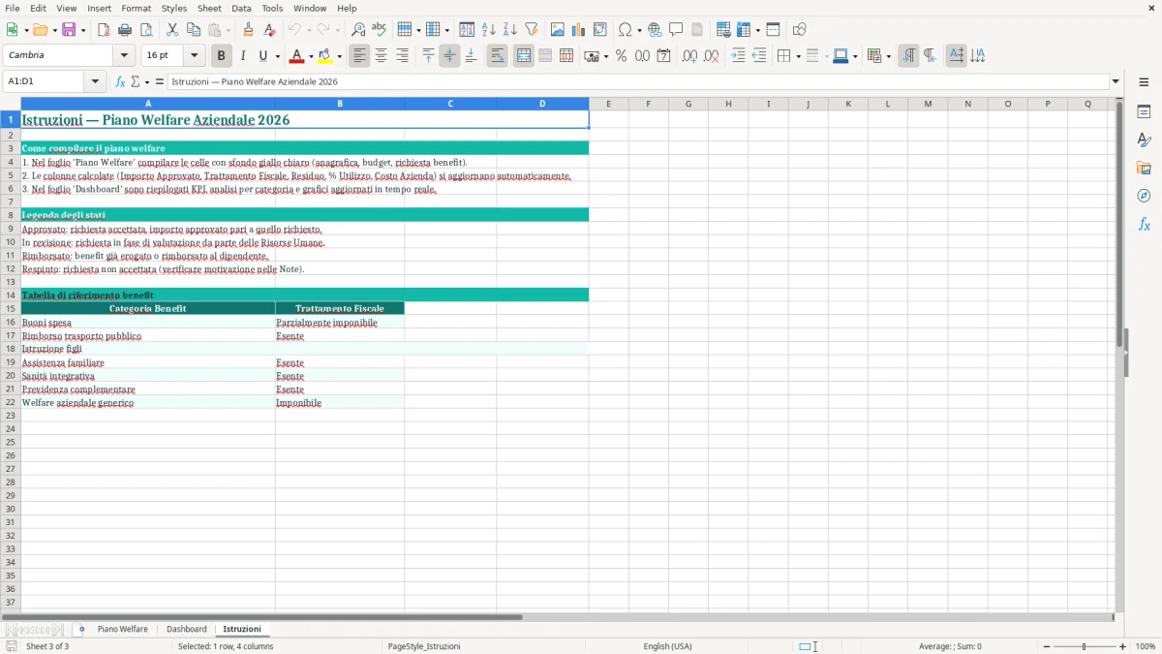Click Zoom In plus button
The width and height of the screenshot is (1162, 654).
coord(1123,646)
